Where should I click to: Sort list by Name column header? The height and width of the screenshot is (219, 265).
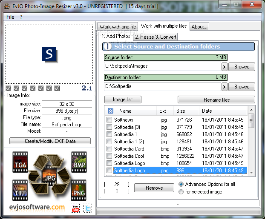125,111
